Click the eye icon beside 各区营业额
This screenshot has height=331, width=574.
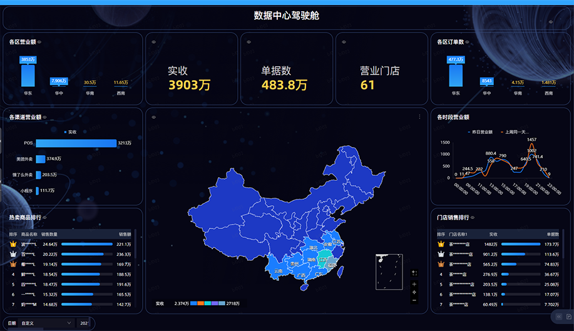click(x=39, y=42)
